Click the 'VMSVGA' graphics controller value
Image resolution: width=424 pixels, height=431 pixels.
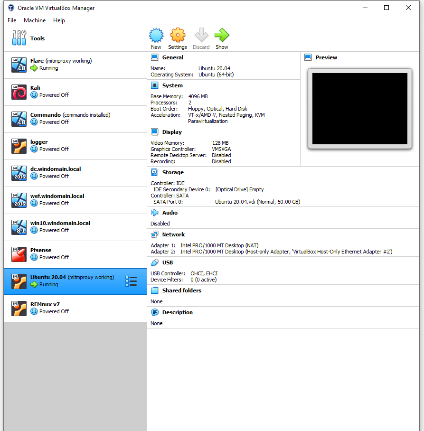(x=221, y=149)
